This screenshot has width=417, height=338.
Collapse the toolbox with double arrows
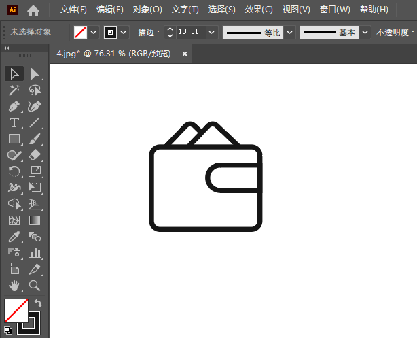click(x=7, y=48)
